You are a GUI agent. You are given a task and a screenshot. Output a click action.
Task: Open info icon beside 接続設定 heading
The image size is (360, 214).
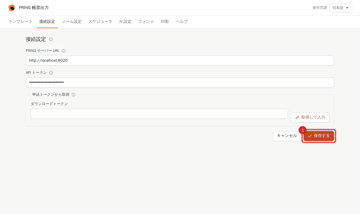point(51,39)
